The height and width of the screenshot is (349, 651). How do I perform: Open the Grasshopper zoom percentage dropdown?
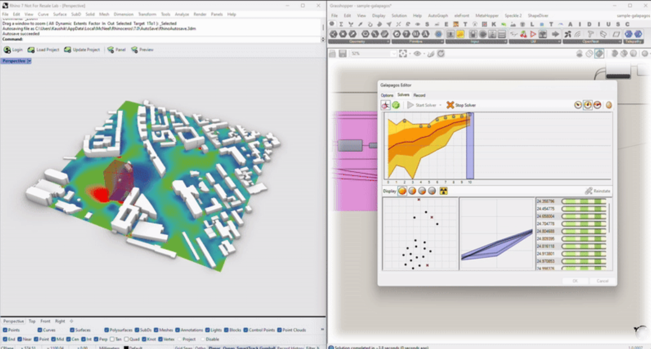[393, 53]
